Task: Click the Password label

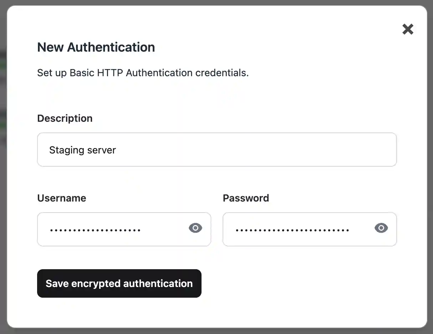Action: (246, 198)
